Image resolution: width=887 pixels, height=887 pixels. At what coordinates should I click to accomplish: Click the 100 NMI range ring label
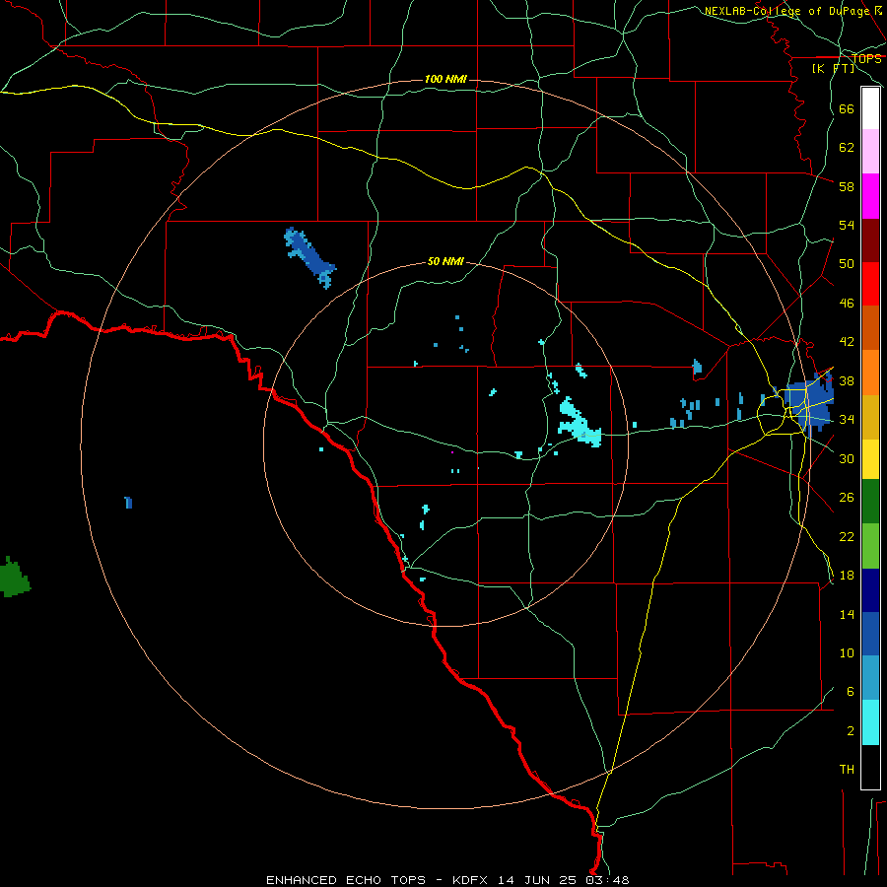(x=445, y=79)
